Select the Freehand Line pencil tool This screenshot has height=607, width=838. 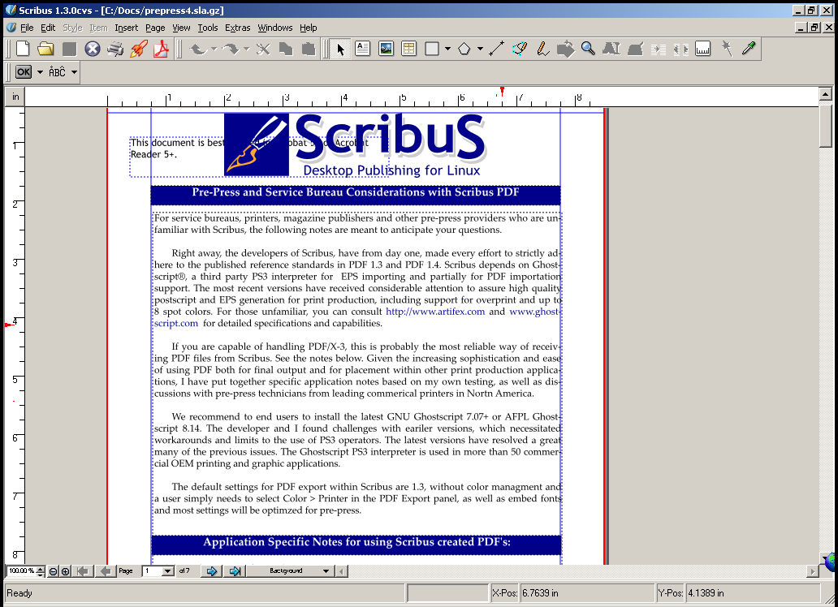[542, 50]
